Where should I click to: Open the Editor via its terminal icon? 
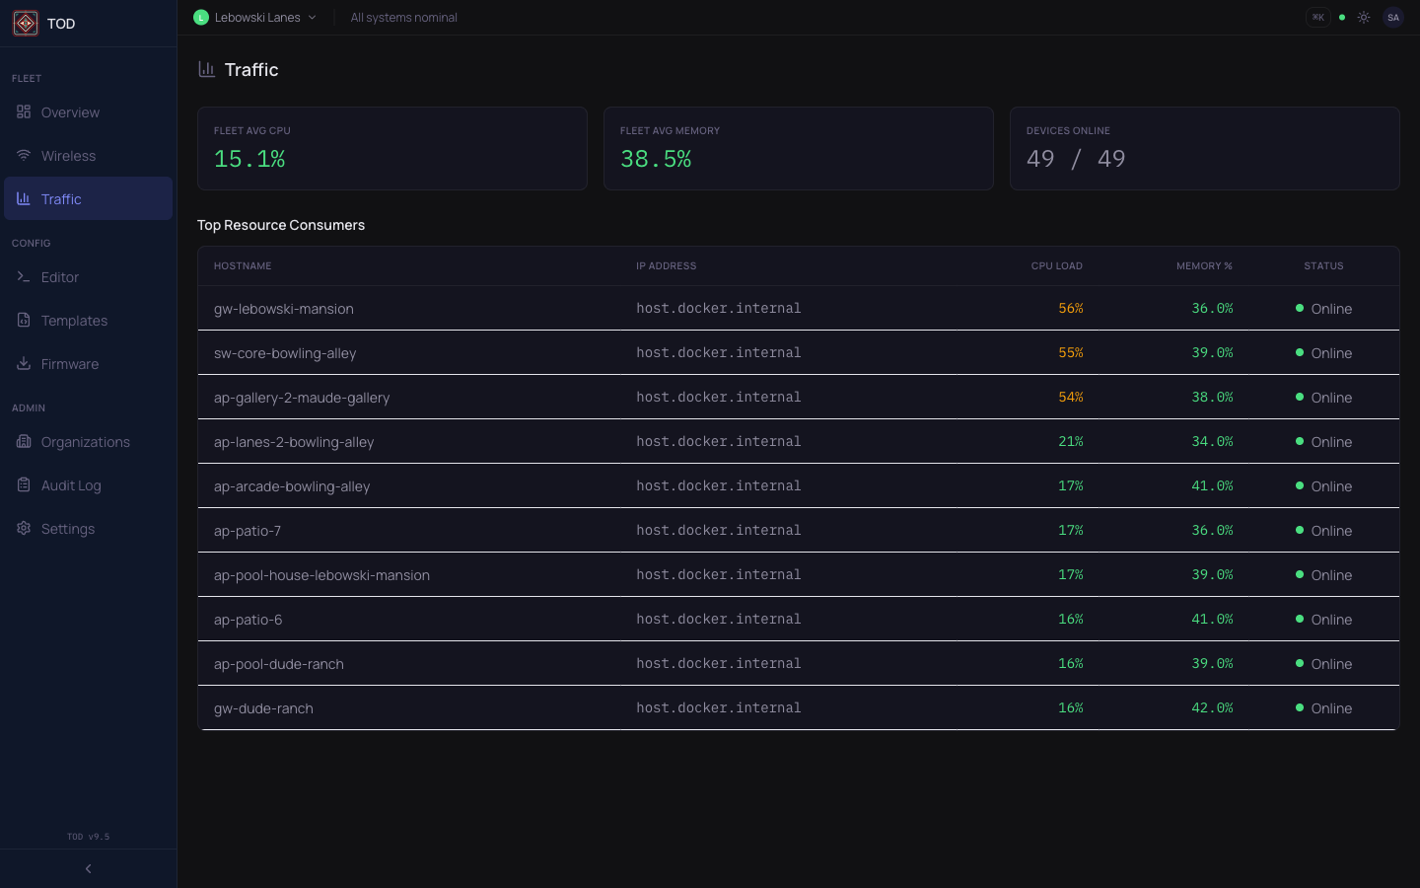tap(24, 277)
